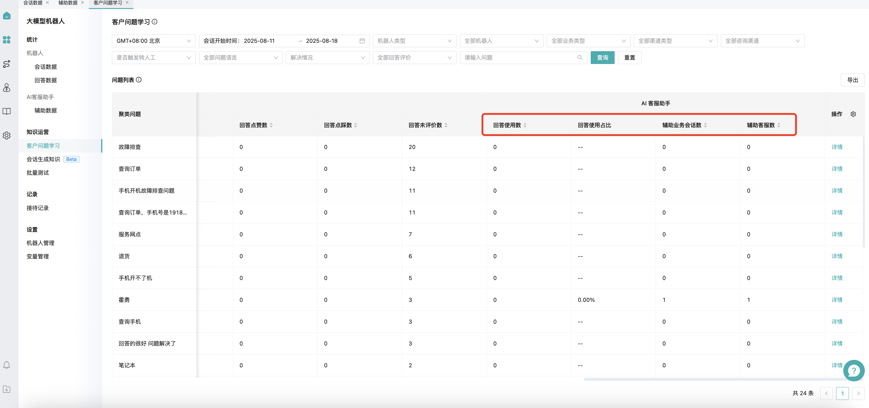Sort by 回答使用数 column
Screen dimensions: 869x408
pos(525,125)
